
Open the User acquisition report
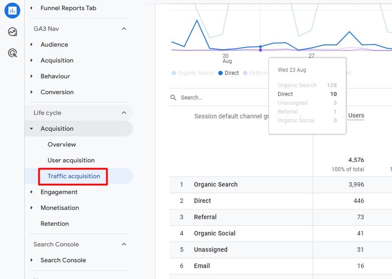[x=71, y=160]
